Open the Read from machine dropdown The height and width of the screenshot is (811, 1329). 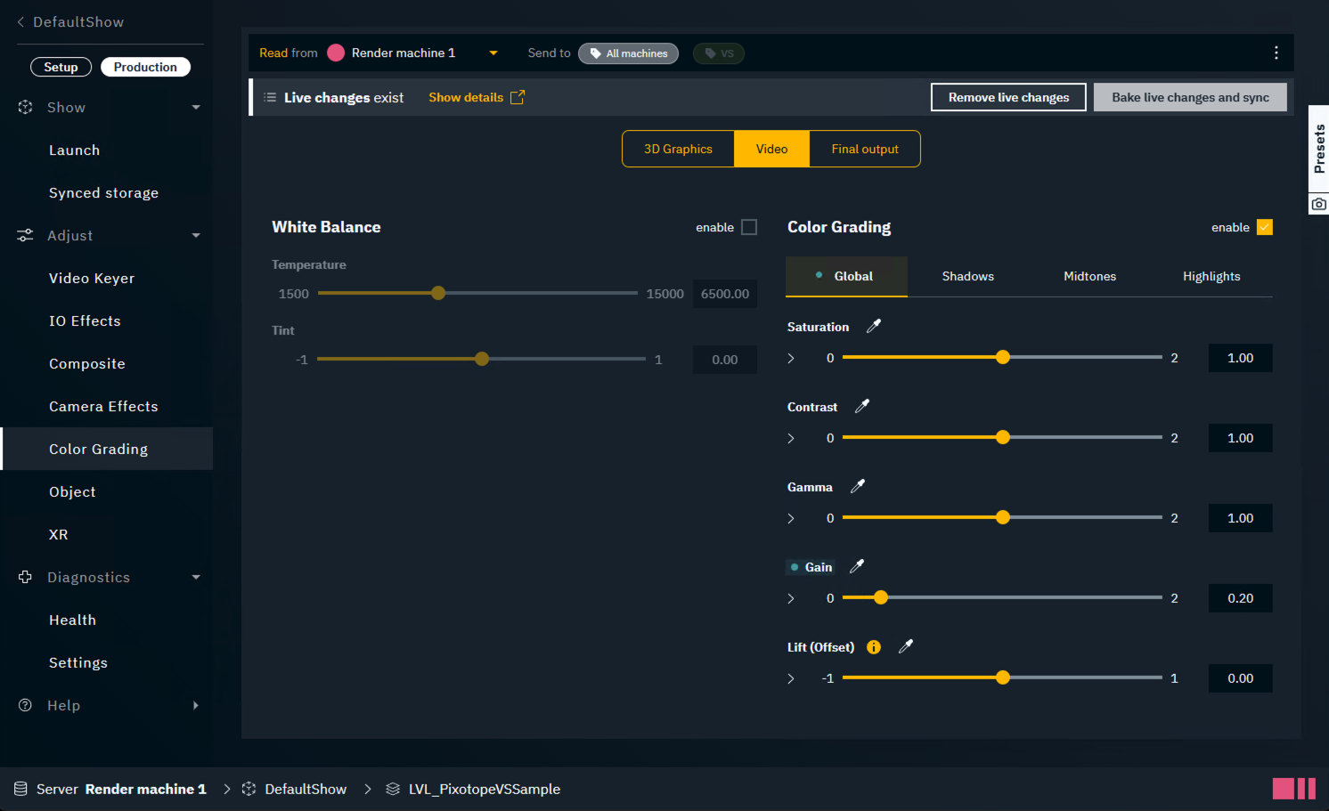493,53
